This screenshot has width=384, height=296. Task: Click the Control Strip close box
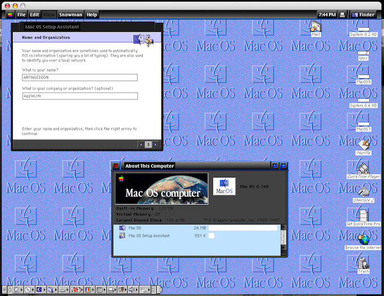(x=5, y=290)
